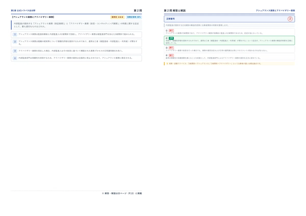Click the 正解番号 answer bar
The width and height of the screenshot is (306, 216).
[229, 19]
